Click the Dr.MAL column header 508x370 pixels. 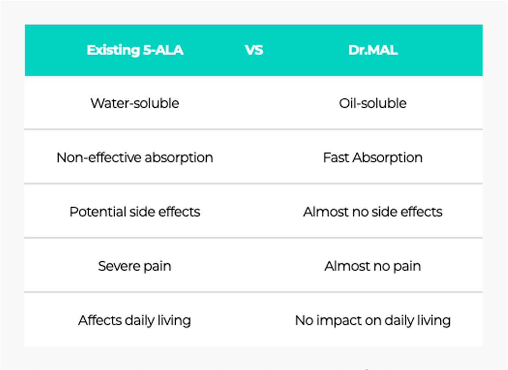(373, 50)
